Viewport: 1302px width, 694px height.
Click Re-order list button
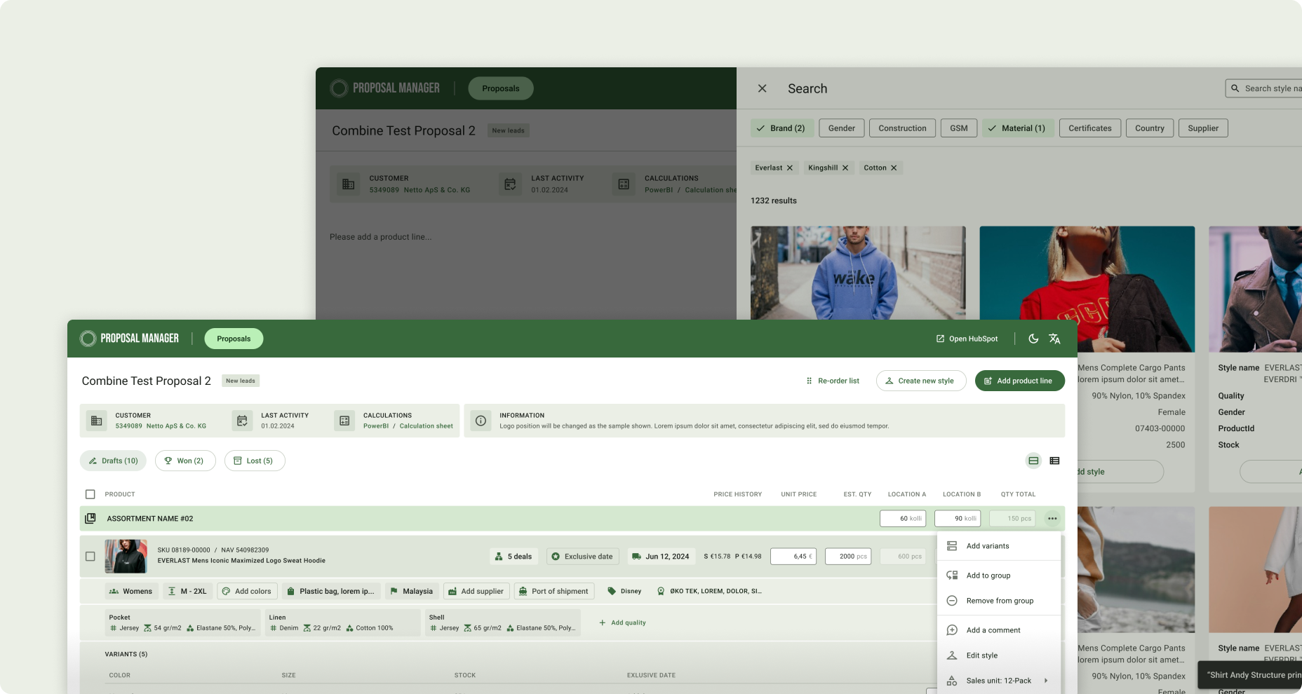(x=833, y=381)
